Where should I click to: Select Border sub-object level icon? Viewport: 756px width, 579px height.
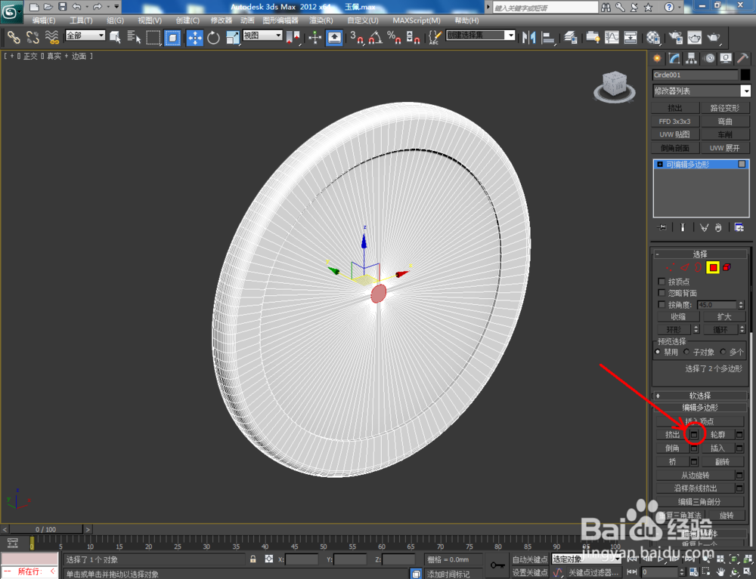point(698,267)
